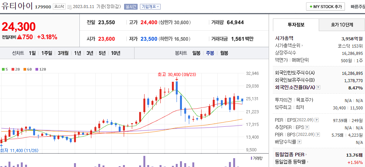The height and width of the screenshot is (167, 365).
Task: Click the clock icon beside the 2023.01.11 date
Action: pyautogui.click(x=70, y=7)
